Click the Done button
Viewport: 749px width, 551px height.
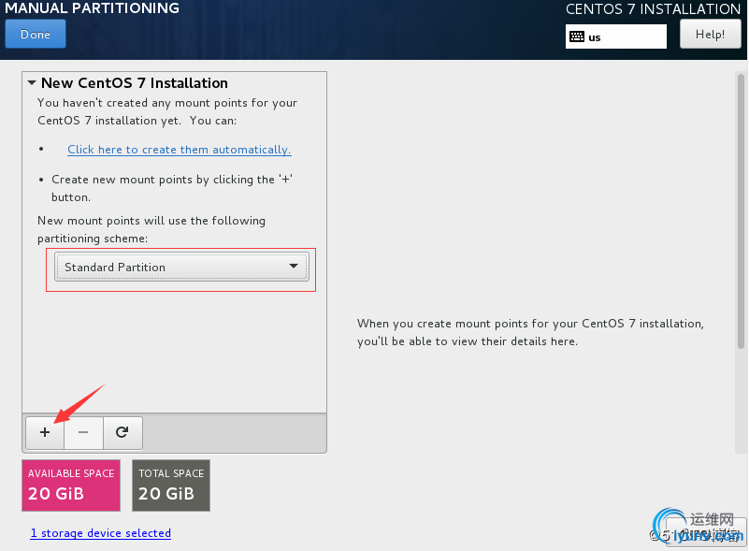[x=36, y=35]
